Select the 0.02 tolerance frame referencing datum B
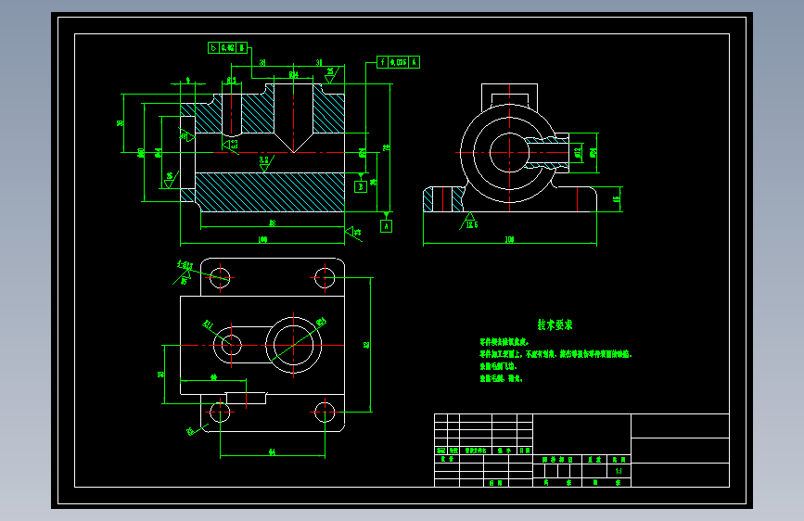The image size is (804, 521). [228, 47]
